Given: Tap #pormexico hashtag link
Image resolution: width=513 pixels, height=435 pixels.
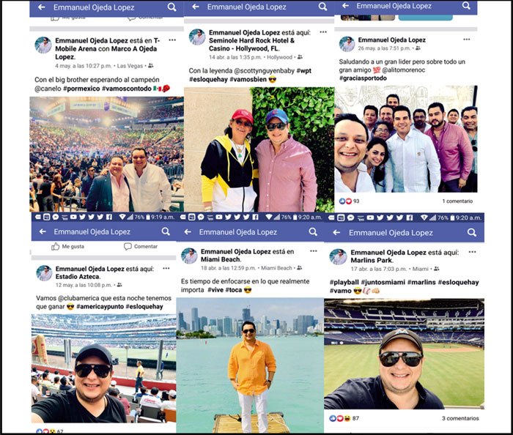Looking at the screenshot, I should click(81, 89).
